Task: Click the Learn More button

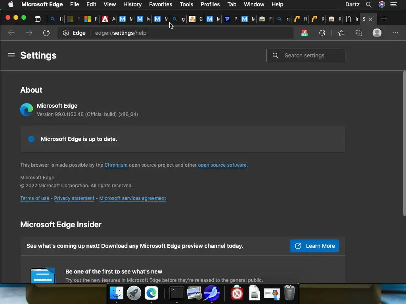Action: tap(314, 246)
